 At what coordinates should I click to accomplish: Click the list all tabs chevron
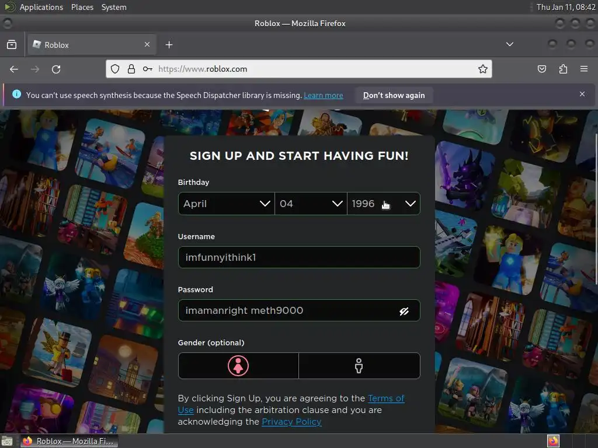click(509, 44)
